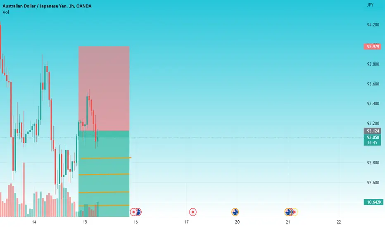Select the red 93.979 stop-loss price label
This screenshot has height=227, width=385.
coord(372,47)
